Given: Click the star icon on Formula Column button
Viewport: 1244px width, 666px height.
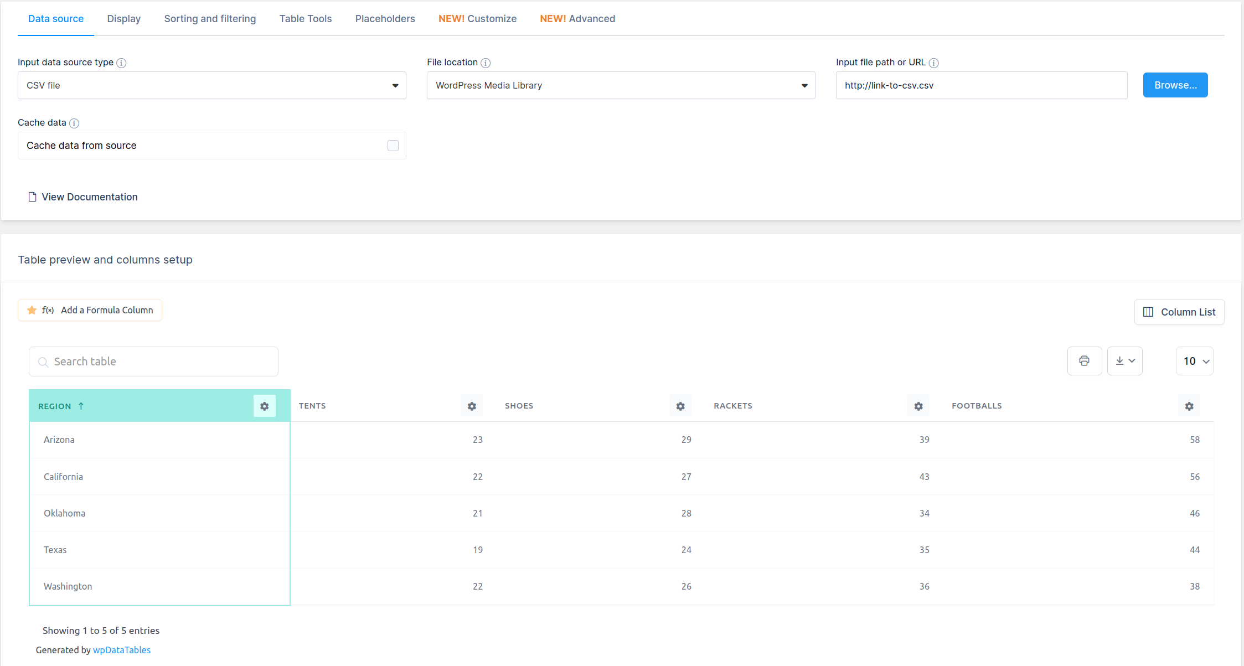Looking at the screenshot, I should point(32,310).
